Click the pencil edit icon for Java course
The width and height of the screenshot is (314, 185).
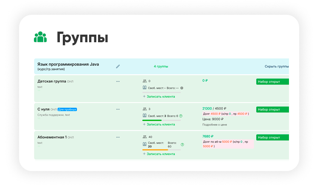coord(118,66)
